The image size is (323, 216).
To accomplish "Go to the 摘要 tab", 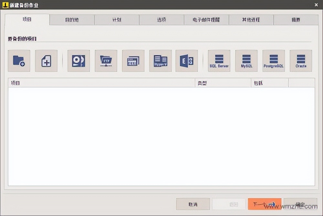I will tap(296, 20).
